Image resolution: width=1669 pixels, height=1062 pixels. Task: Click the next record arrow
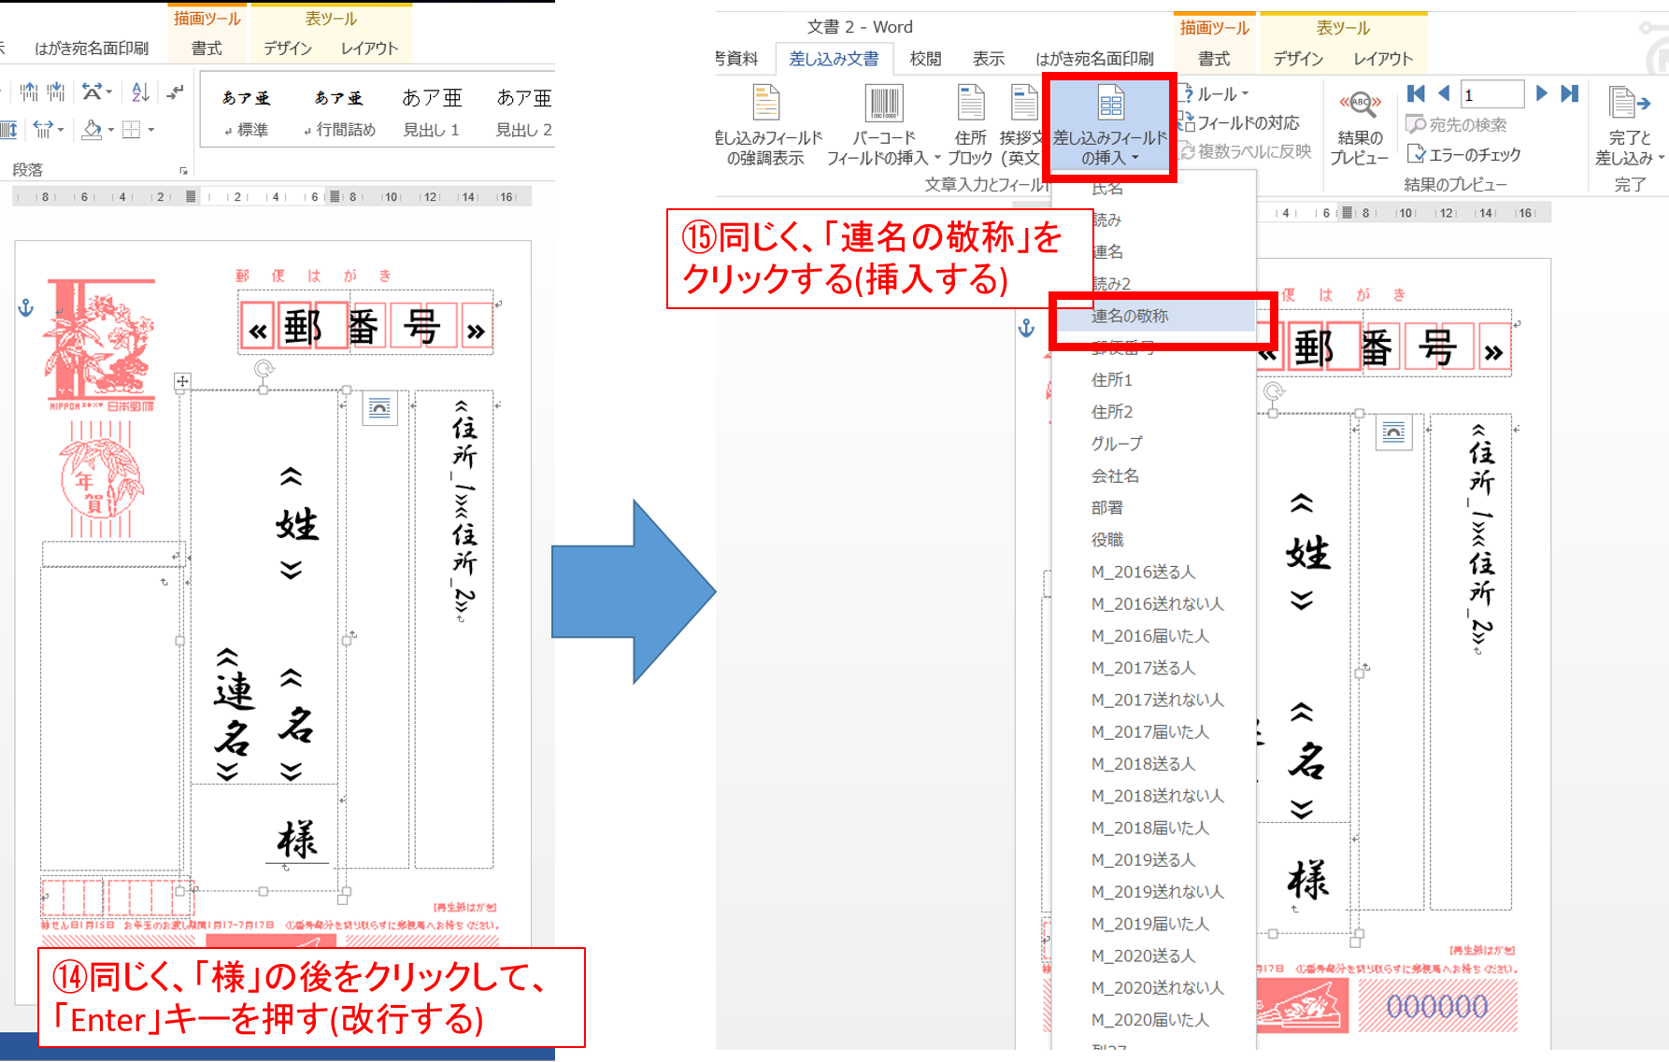(x=1542, y=93)
